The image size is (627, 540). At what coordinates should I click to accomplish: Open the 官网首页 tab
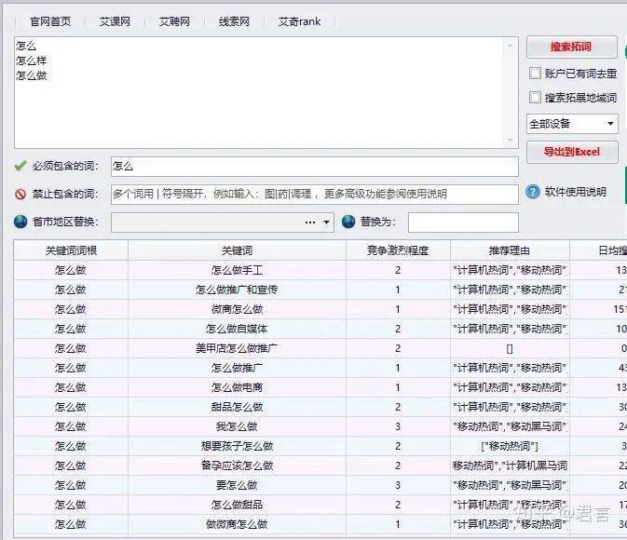(50, 20)
